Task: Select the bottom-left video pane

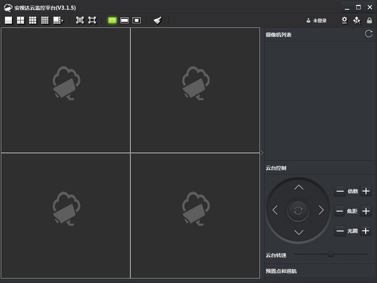Action: [x=65, y=216]
